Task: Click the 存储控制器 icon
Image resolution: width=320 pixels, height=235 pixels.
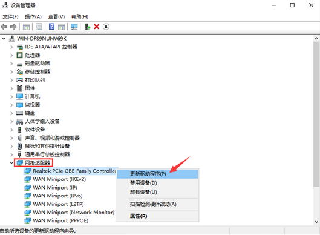Action: point(19,71)
